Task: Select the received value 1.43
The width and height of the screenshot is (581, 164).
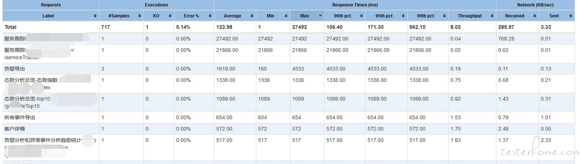Action: (x=503, y=99)
